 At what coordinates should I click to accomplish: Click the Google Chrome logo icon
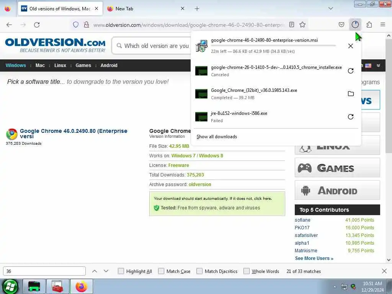coord(12,134)
